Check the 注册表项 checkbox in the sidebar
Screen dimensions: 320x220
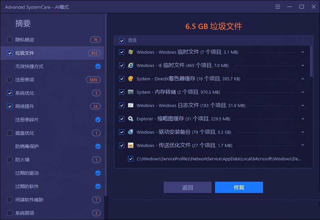coord(9,80)
